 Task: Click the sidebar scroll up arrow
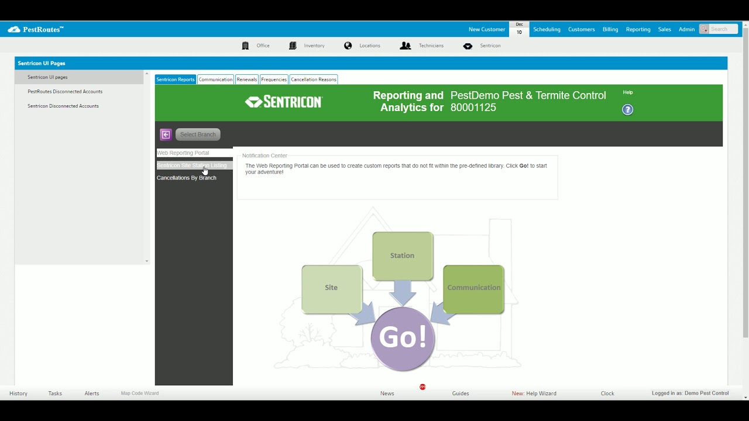147,73
